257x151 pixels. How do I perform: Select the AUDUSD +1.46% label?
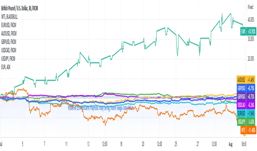click(246, 80)
